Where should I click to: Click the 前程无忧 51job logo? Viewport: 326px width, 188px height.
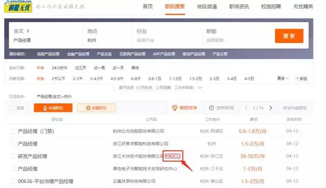pos(18,7)
